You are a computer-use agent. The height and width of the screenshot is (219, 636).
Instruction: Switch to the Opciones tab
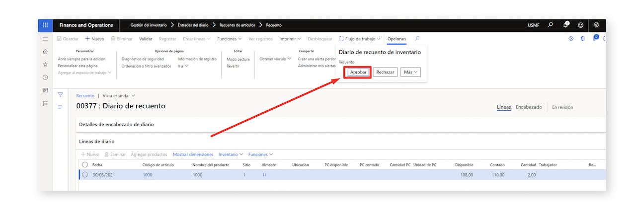coord(397,39)
